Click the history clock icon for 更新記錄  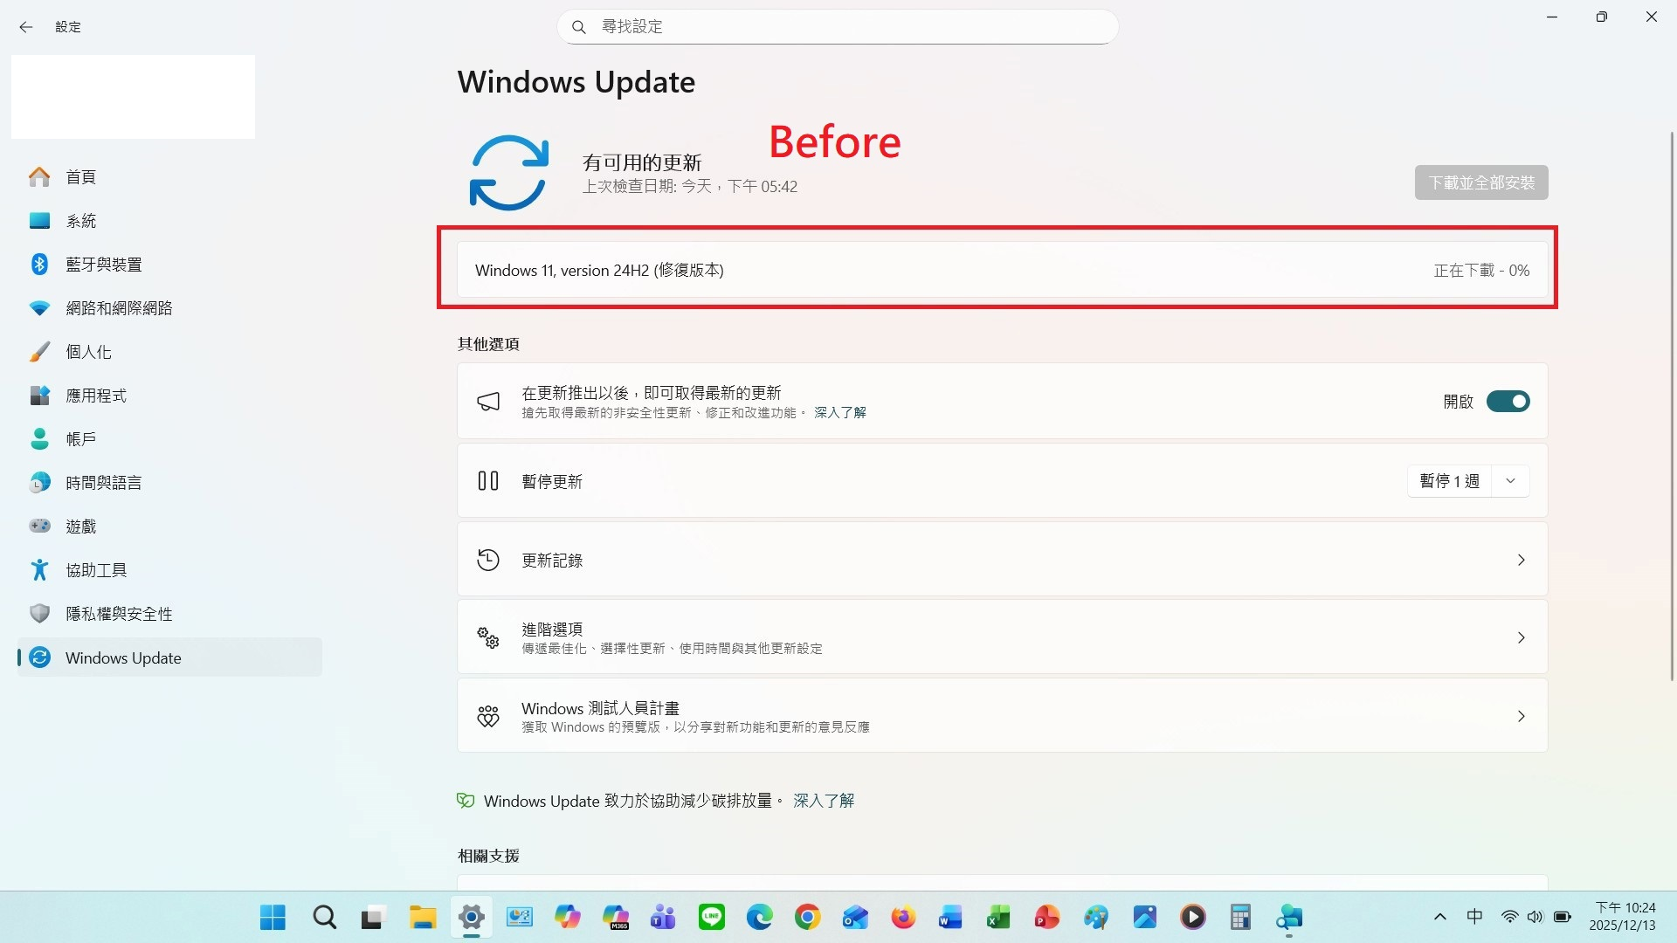pyautogui.click(x=488, y=560)
